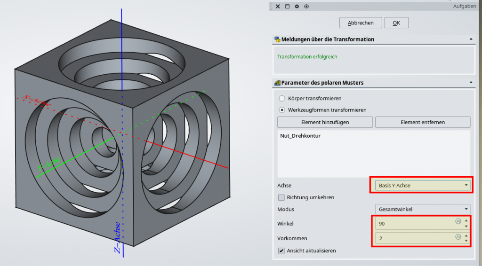Enable the Richtung umkehren checkbox
This screenshot has height=266, width=482.
click(x=281, y=197)
